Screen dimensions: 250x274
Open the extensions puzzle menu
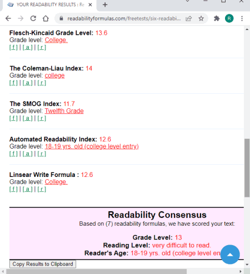coord(217,18)
